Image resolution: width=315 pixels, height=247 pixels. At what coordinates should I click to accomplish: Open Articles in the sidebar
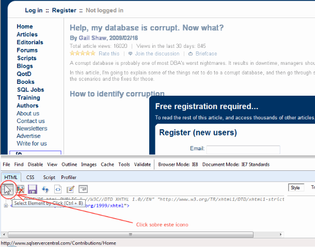tap(27, 34)
